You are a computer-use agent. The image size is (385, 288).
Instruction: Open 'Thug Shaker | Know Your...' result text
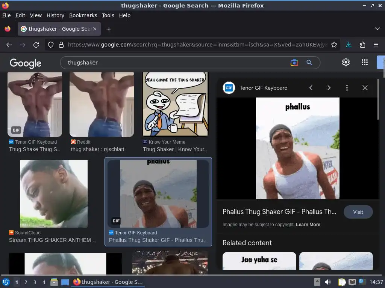175,149
